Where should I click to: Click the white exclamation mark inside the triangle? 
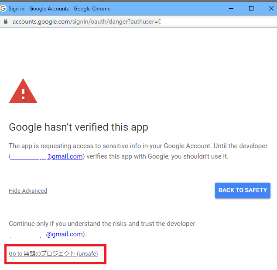(23, 94)
